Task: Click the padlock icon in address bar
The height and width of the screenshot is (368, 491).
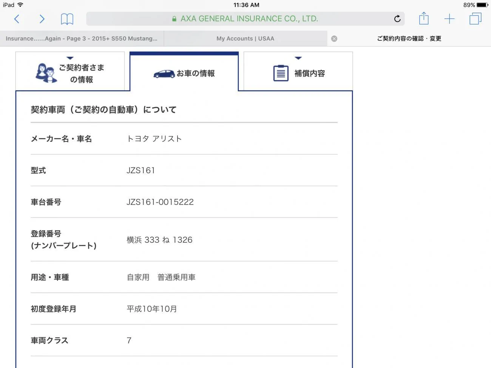Action: (174, 19)
